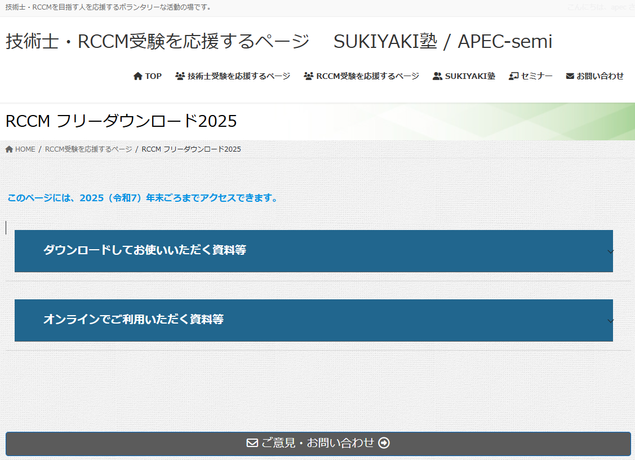This screenshot has height=460, width=635.
Task: Click the arrow icon in the footer contact button
Action: point(384,443)
